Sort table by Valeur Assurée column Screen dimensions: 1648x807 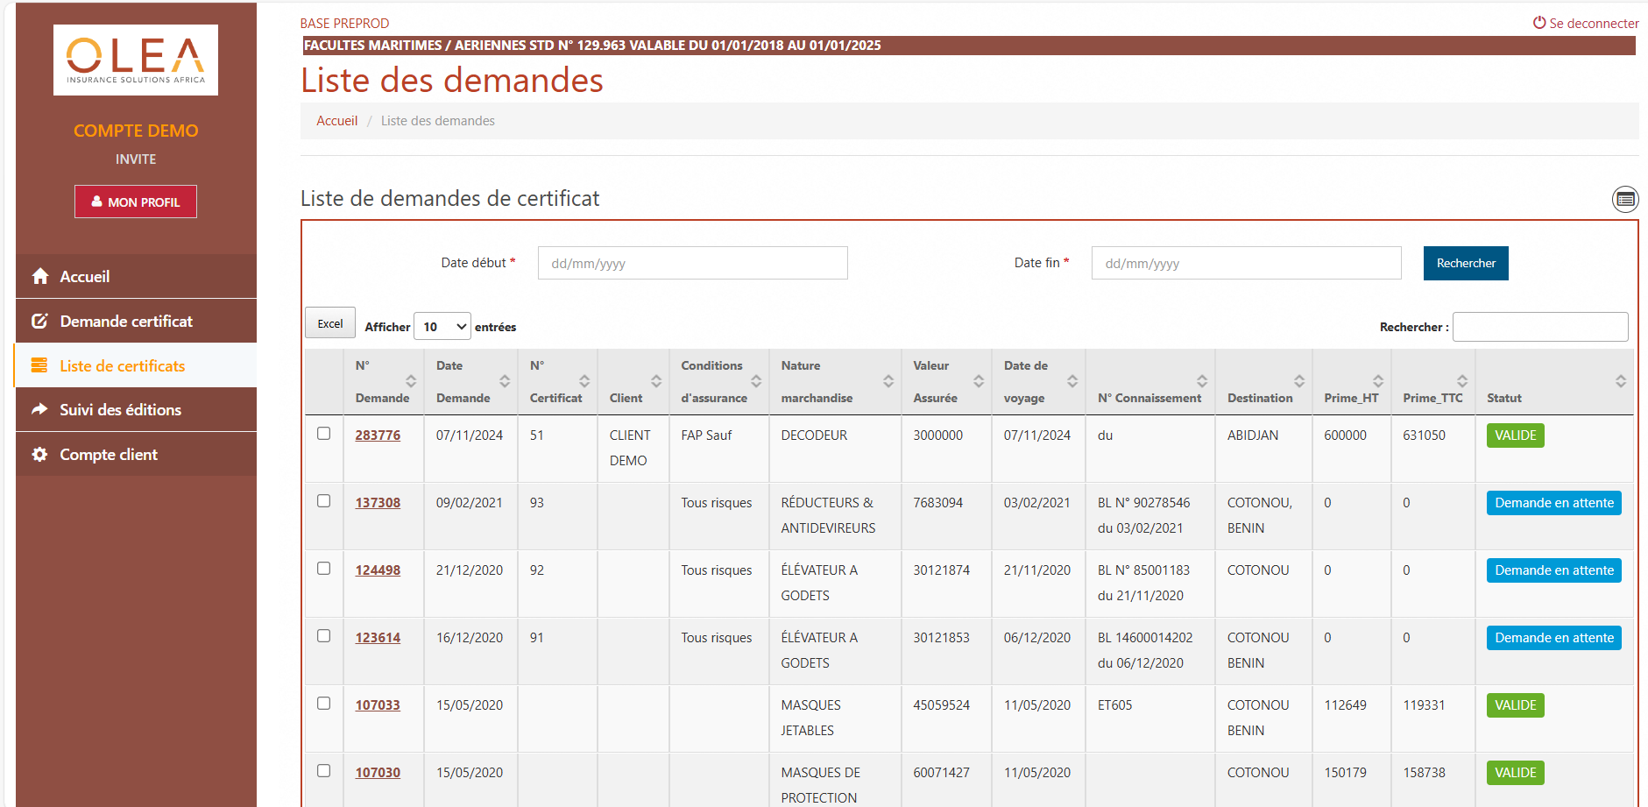click(978, 381)
